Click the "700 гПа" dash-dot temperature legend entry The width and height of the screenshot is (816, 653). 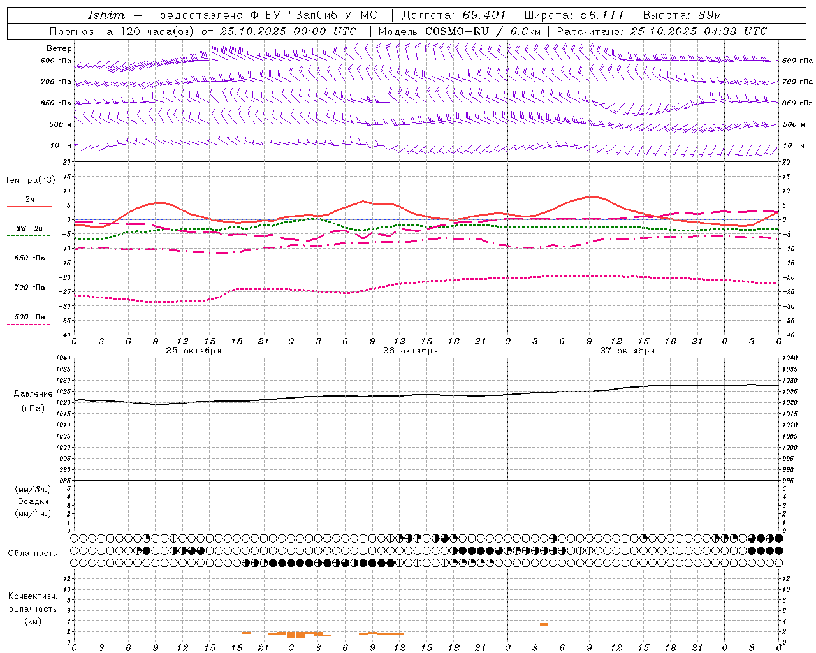click(x=30, y=288)
